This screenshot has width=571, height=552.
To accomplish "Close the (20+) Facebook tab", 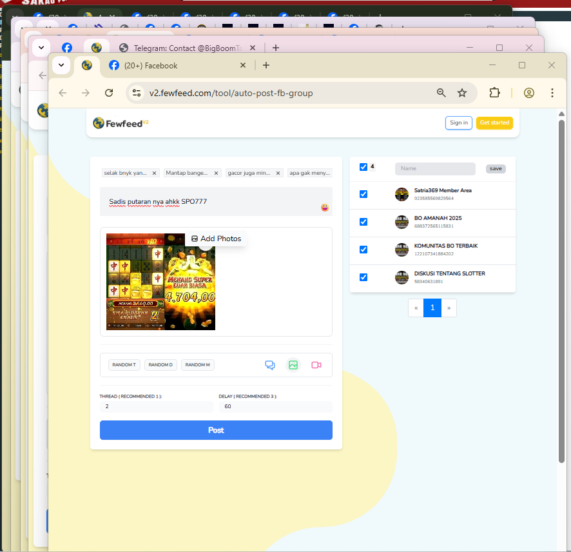I will (x=243, y=65).
